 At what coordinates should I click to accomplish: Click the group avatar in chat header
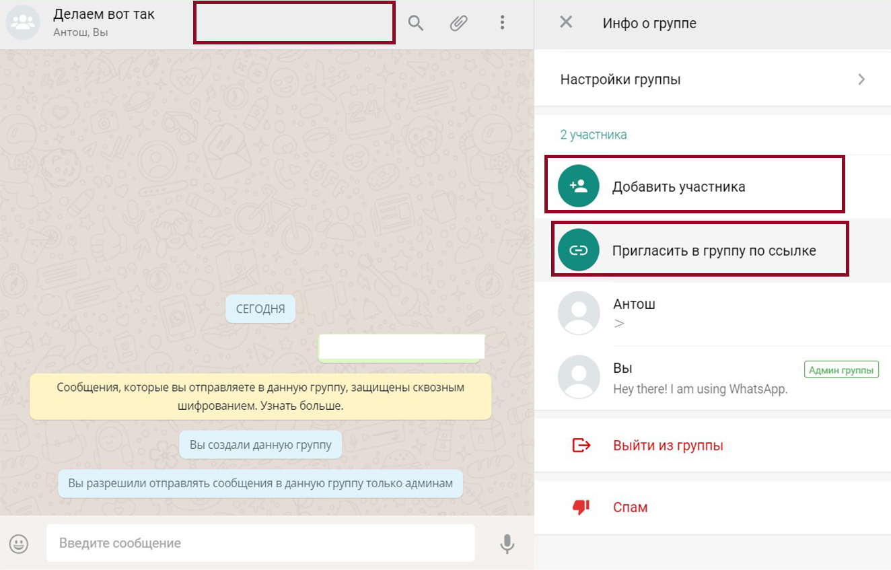pos(23,24)
